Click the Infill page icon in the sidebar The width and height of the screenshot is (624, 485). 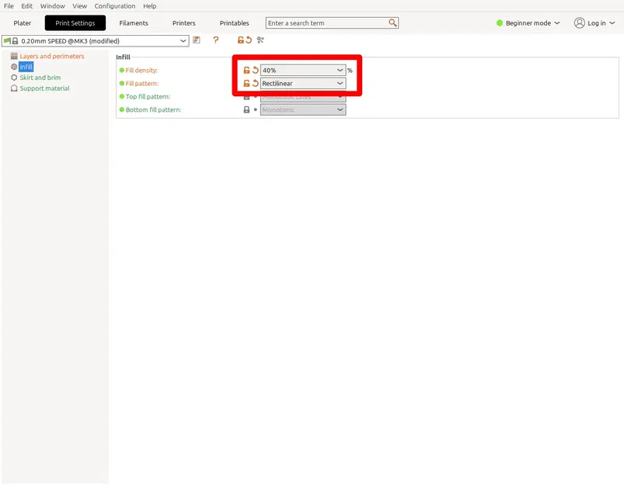tap(14, 67)
